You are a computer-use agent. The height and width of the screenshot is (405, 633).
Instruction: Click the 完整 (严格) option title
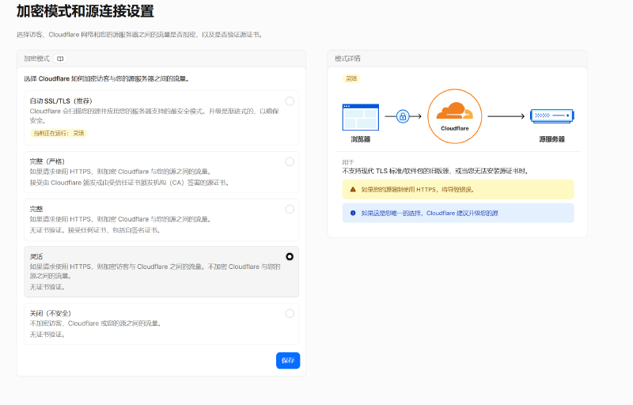coord(47,161)
